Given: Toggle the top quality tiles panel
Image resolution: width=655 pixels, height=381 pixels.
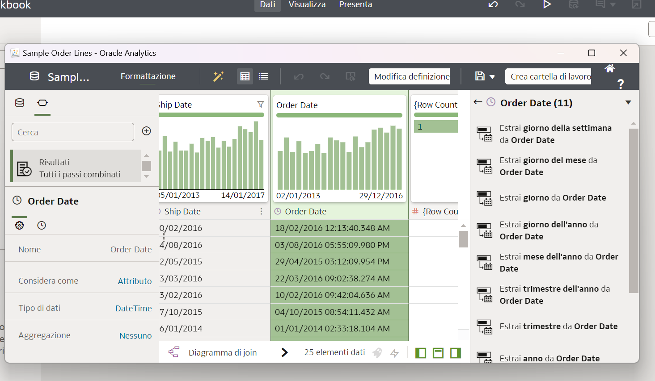Looking at the screenshot, I should (438, 353).
